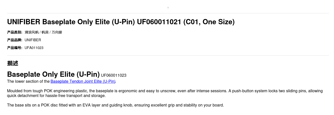Viewport: 334px width, 115px height.
Task: Click the main UNIFIBER Baseplate product title
Action: click(121, 22)
